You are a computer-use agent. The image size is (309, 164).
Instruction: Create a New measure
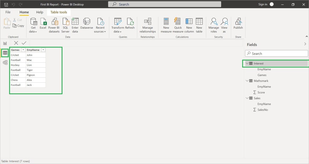[x=166, y=25]
